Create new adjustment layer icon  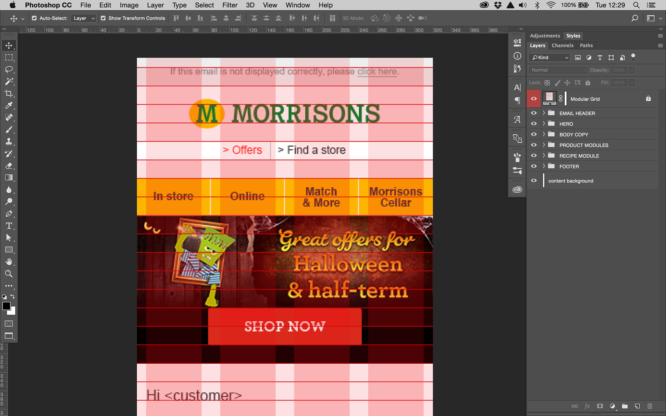tap(612, 406)
